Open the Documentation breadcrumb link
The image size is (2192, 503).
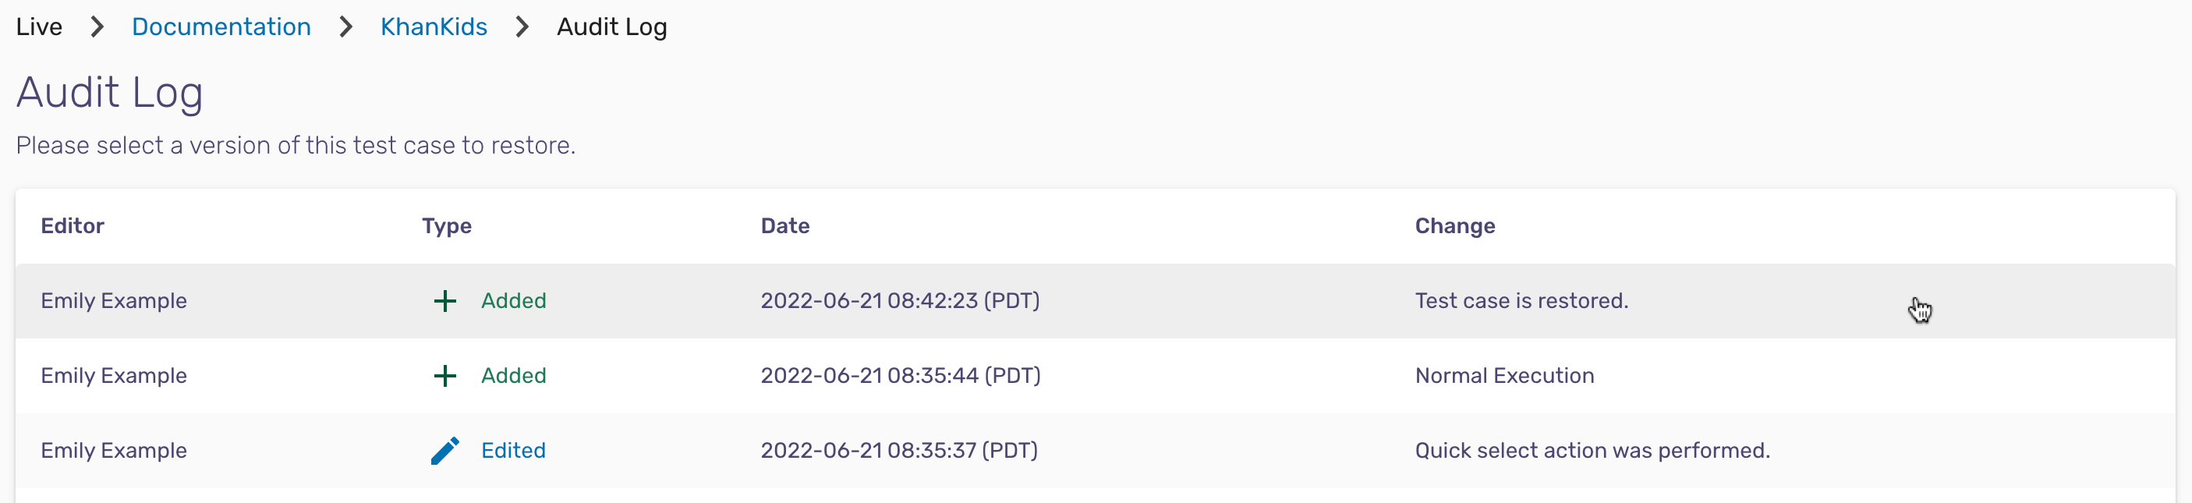click(x=221, y=27)
